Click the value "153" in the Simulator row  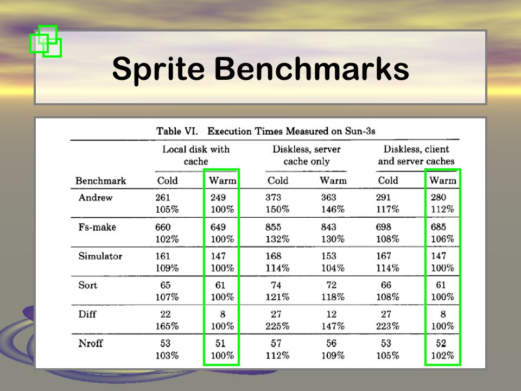click(x=329, y=256)
